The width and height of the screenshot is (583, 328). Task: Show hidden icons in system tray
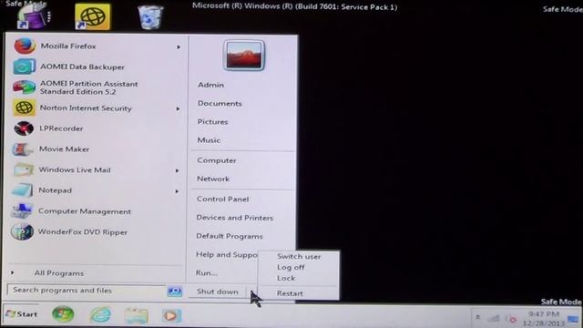tap(477, 318)
